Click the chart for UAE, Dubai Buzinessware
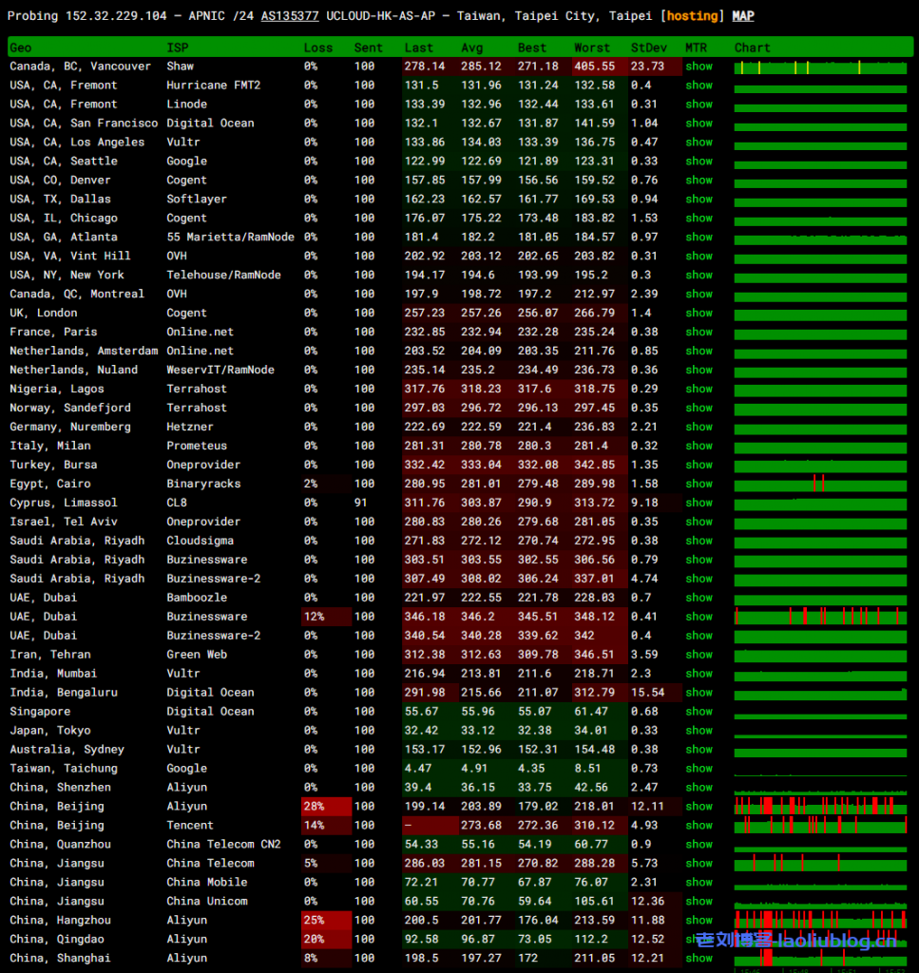 (820, 617)
